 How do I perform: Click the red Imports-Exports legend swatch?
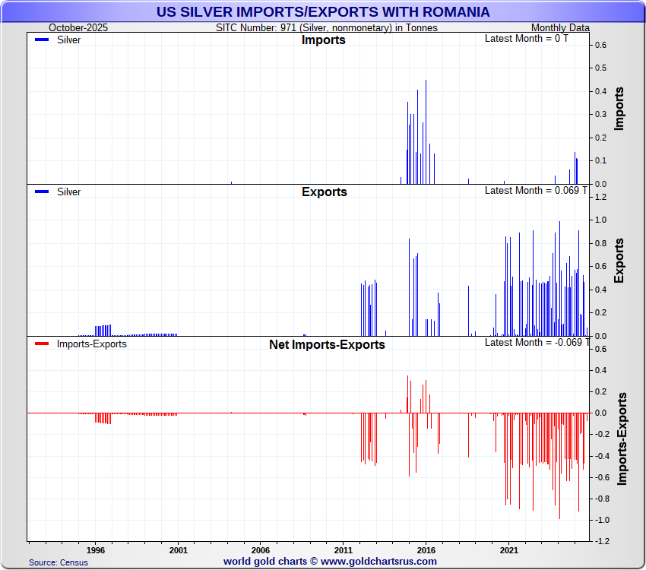(42, 344)
